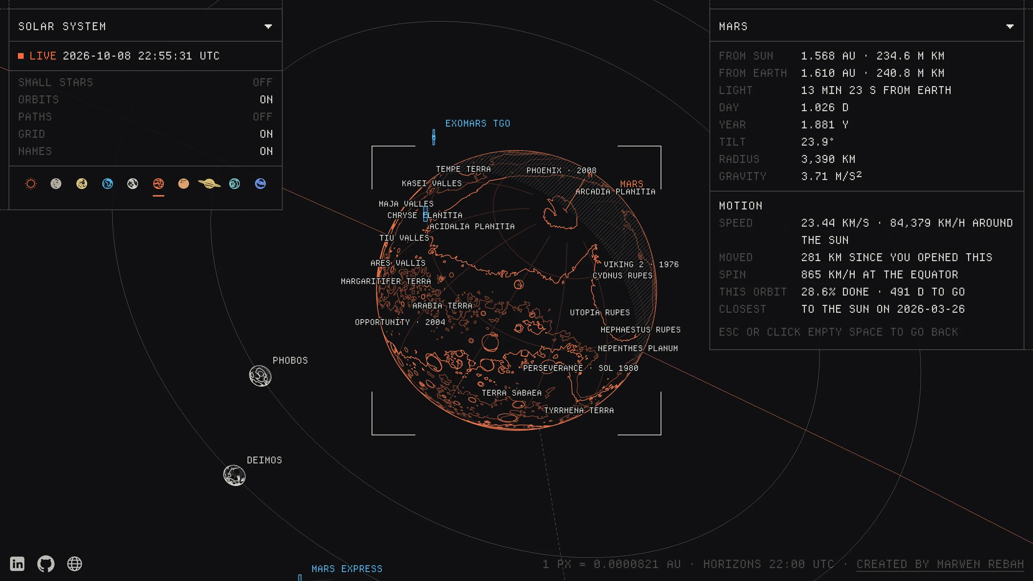Select the white Moon icon
Viewport: 1033px width, 581px height.
(x=133, y=184)
